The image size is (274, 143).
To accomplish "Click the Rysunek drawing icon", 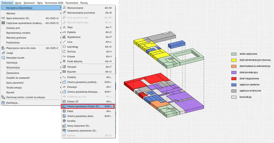I will click(x=64, y=72).
